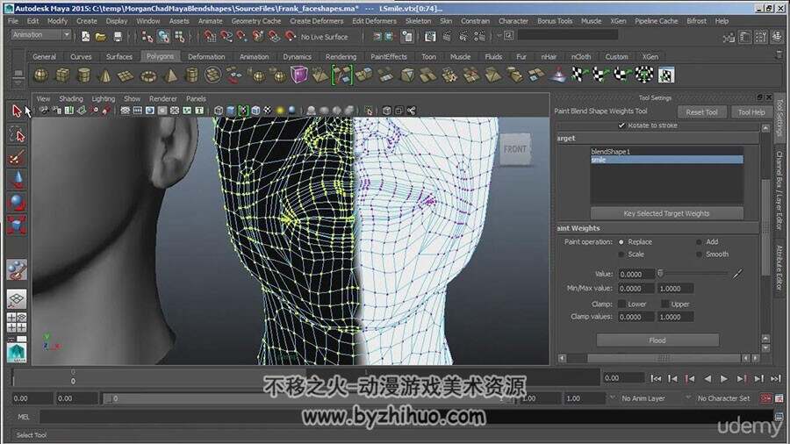Create new scene file icon
The width and height of the screenshot is (790, 444).
point(86,36)
